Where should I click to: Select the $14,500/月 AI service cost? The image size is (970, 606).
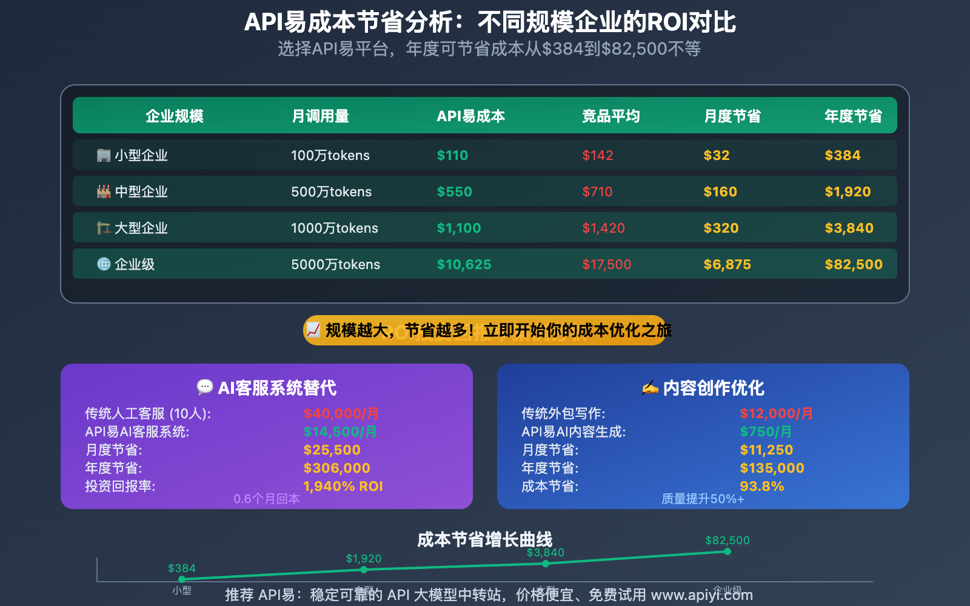pyautogui.click(x=340, y=431)
